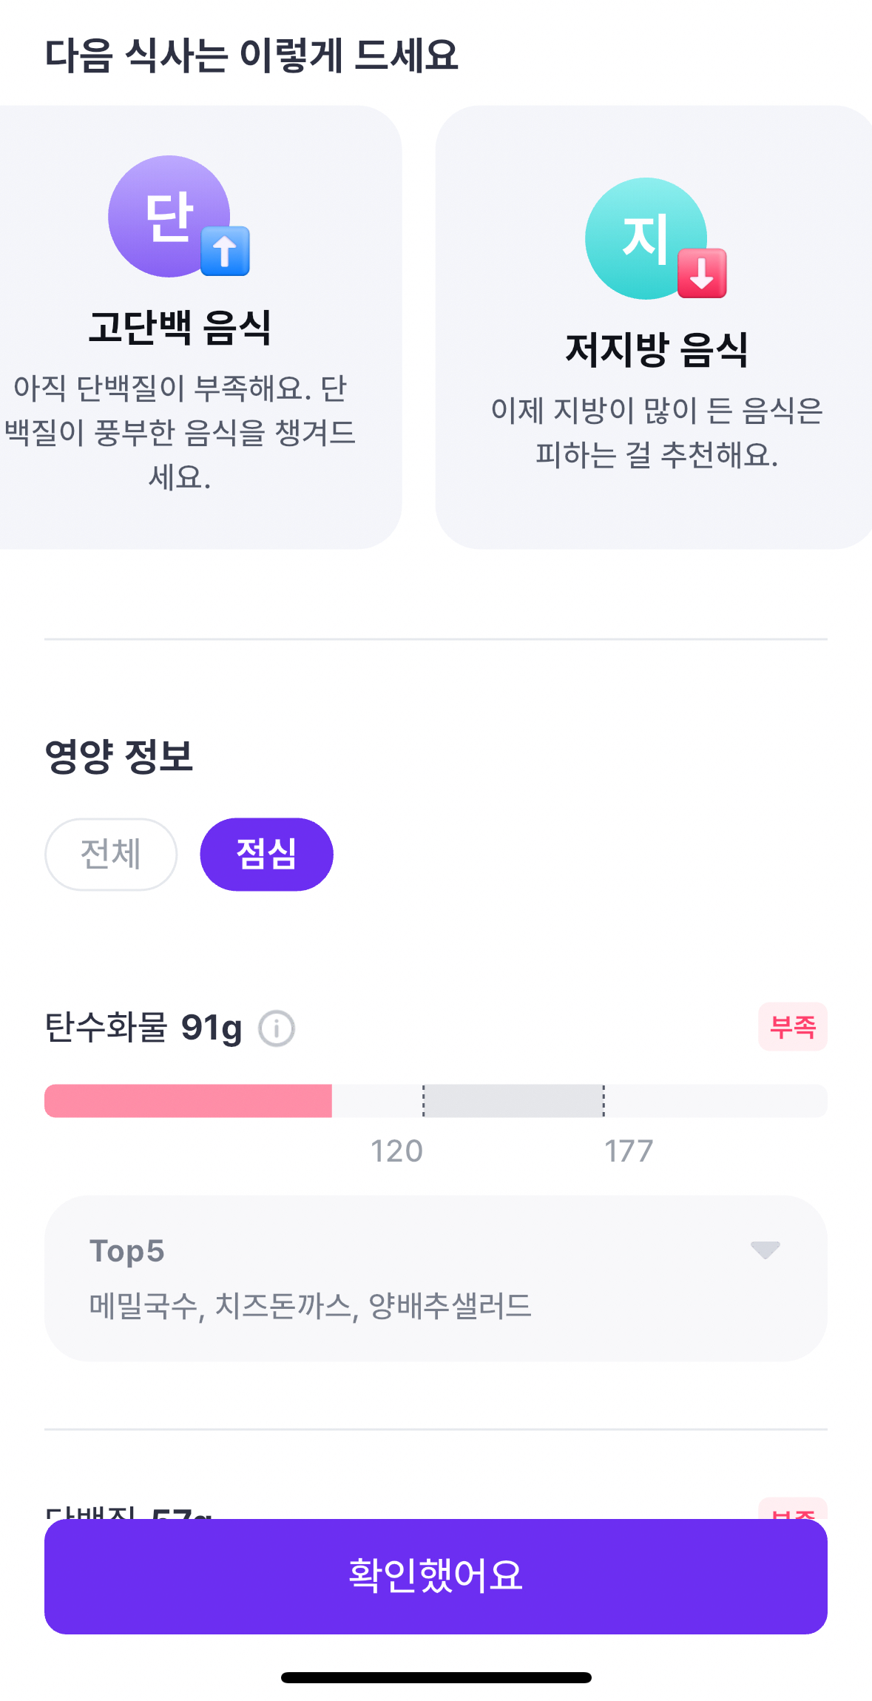Click the Top5 label
Image resolution: width=872 pixels, height=1701 pixels.
(x=126, y=1251)
